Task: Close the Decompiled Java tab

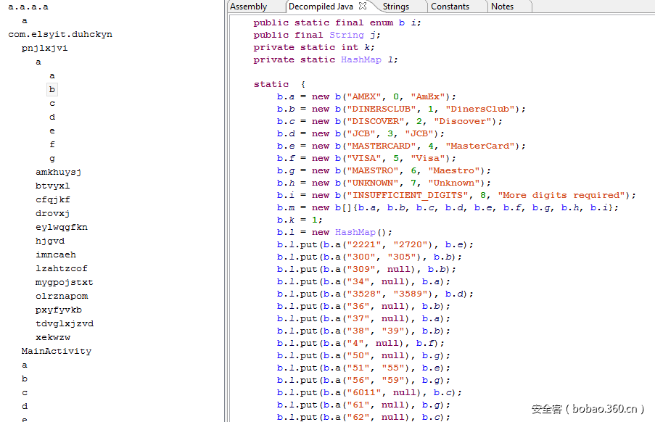Action: pyautogui.click(x=363, y=7)
